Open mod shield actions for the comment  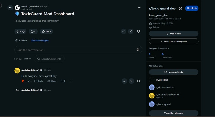coord(138,81)
